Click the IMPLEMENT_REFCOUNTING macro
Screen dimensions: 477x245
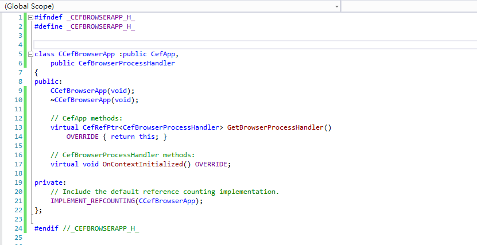click(x=92, y=201)
